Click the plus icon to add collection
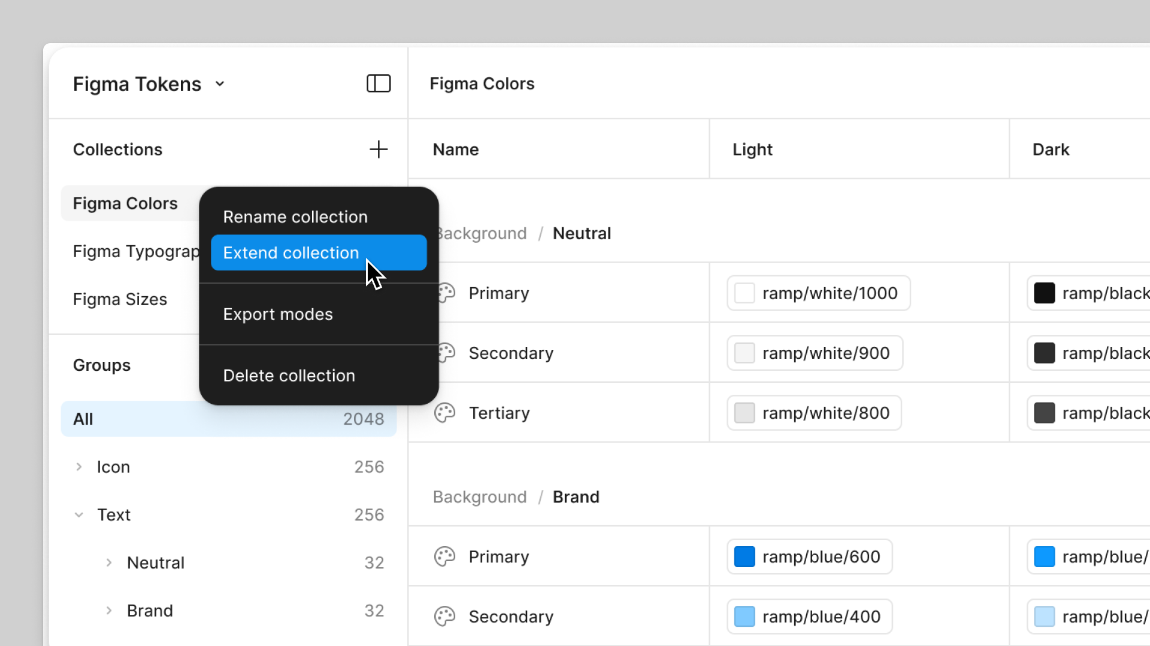Image resolution: width=1150 pixels, height=646 pixels. [x=379, y=150]
